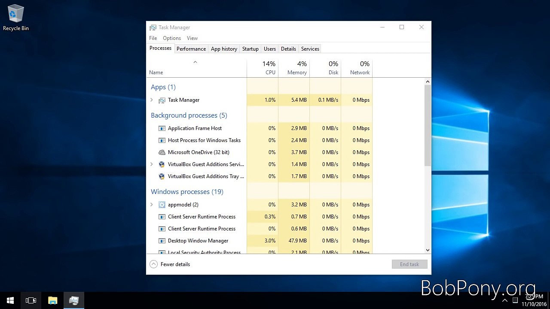Expand the Task Manager app row

point(152,100)
